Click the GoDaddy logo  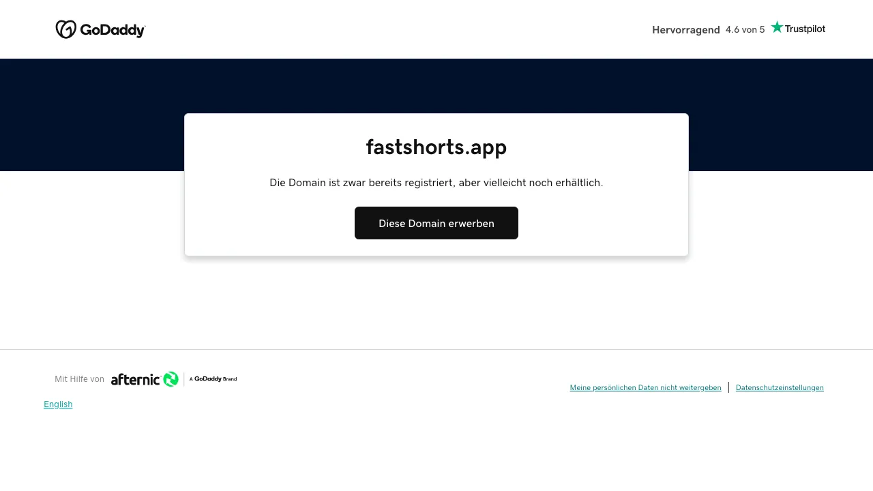click(x=100, y=29)
